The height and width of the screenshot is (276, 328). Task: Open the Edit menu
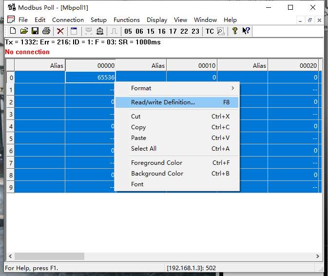pyautogui.click(x=40, y=20)
